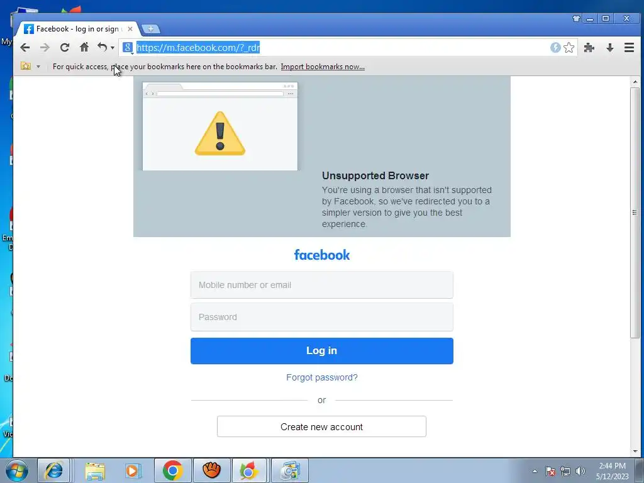The image size is (644, 483).
Task: Click the Mobile number or email field
Action: click(x=321, y=285)
